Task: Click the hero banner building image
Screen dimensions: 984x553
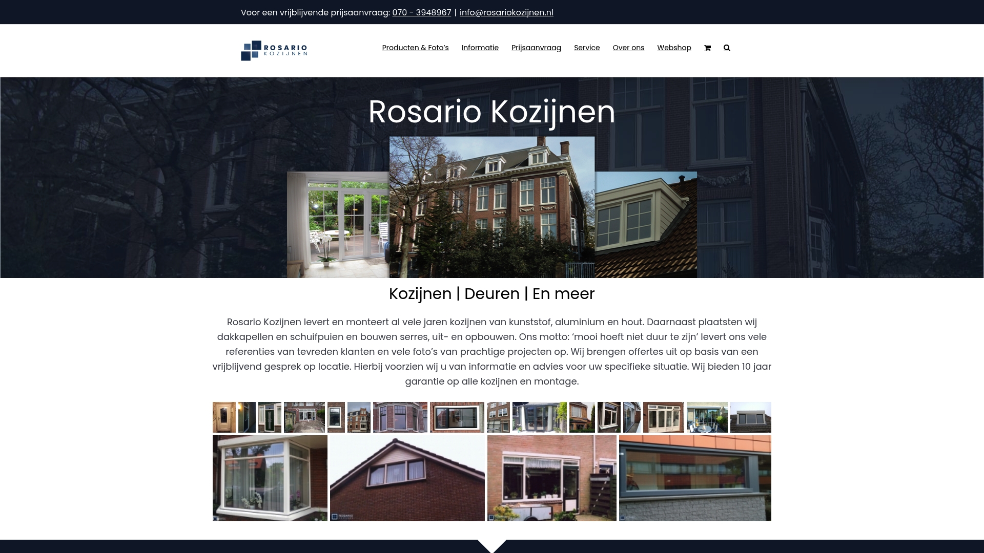Action: (x=492, y=205)
